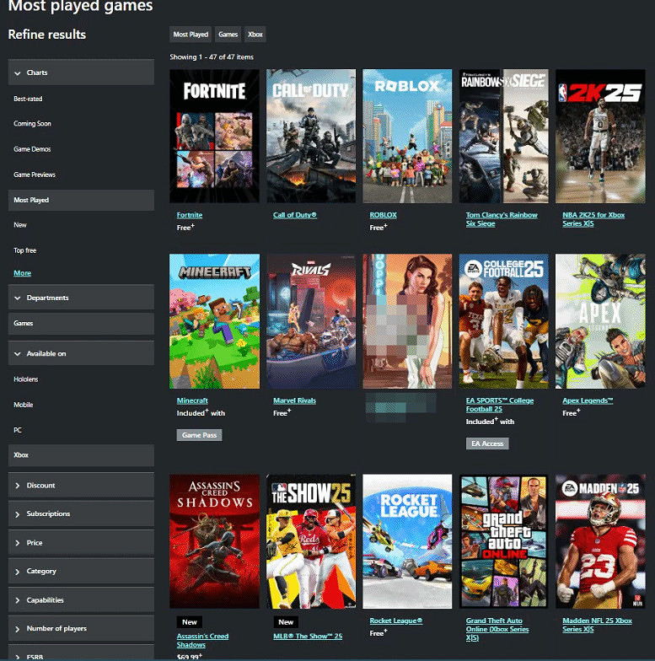Open the Minecraft cover artwork
655x661 pixels.
[213, 321]
